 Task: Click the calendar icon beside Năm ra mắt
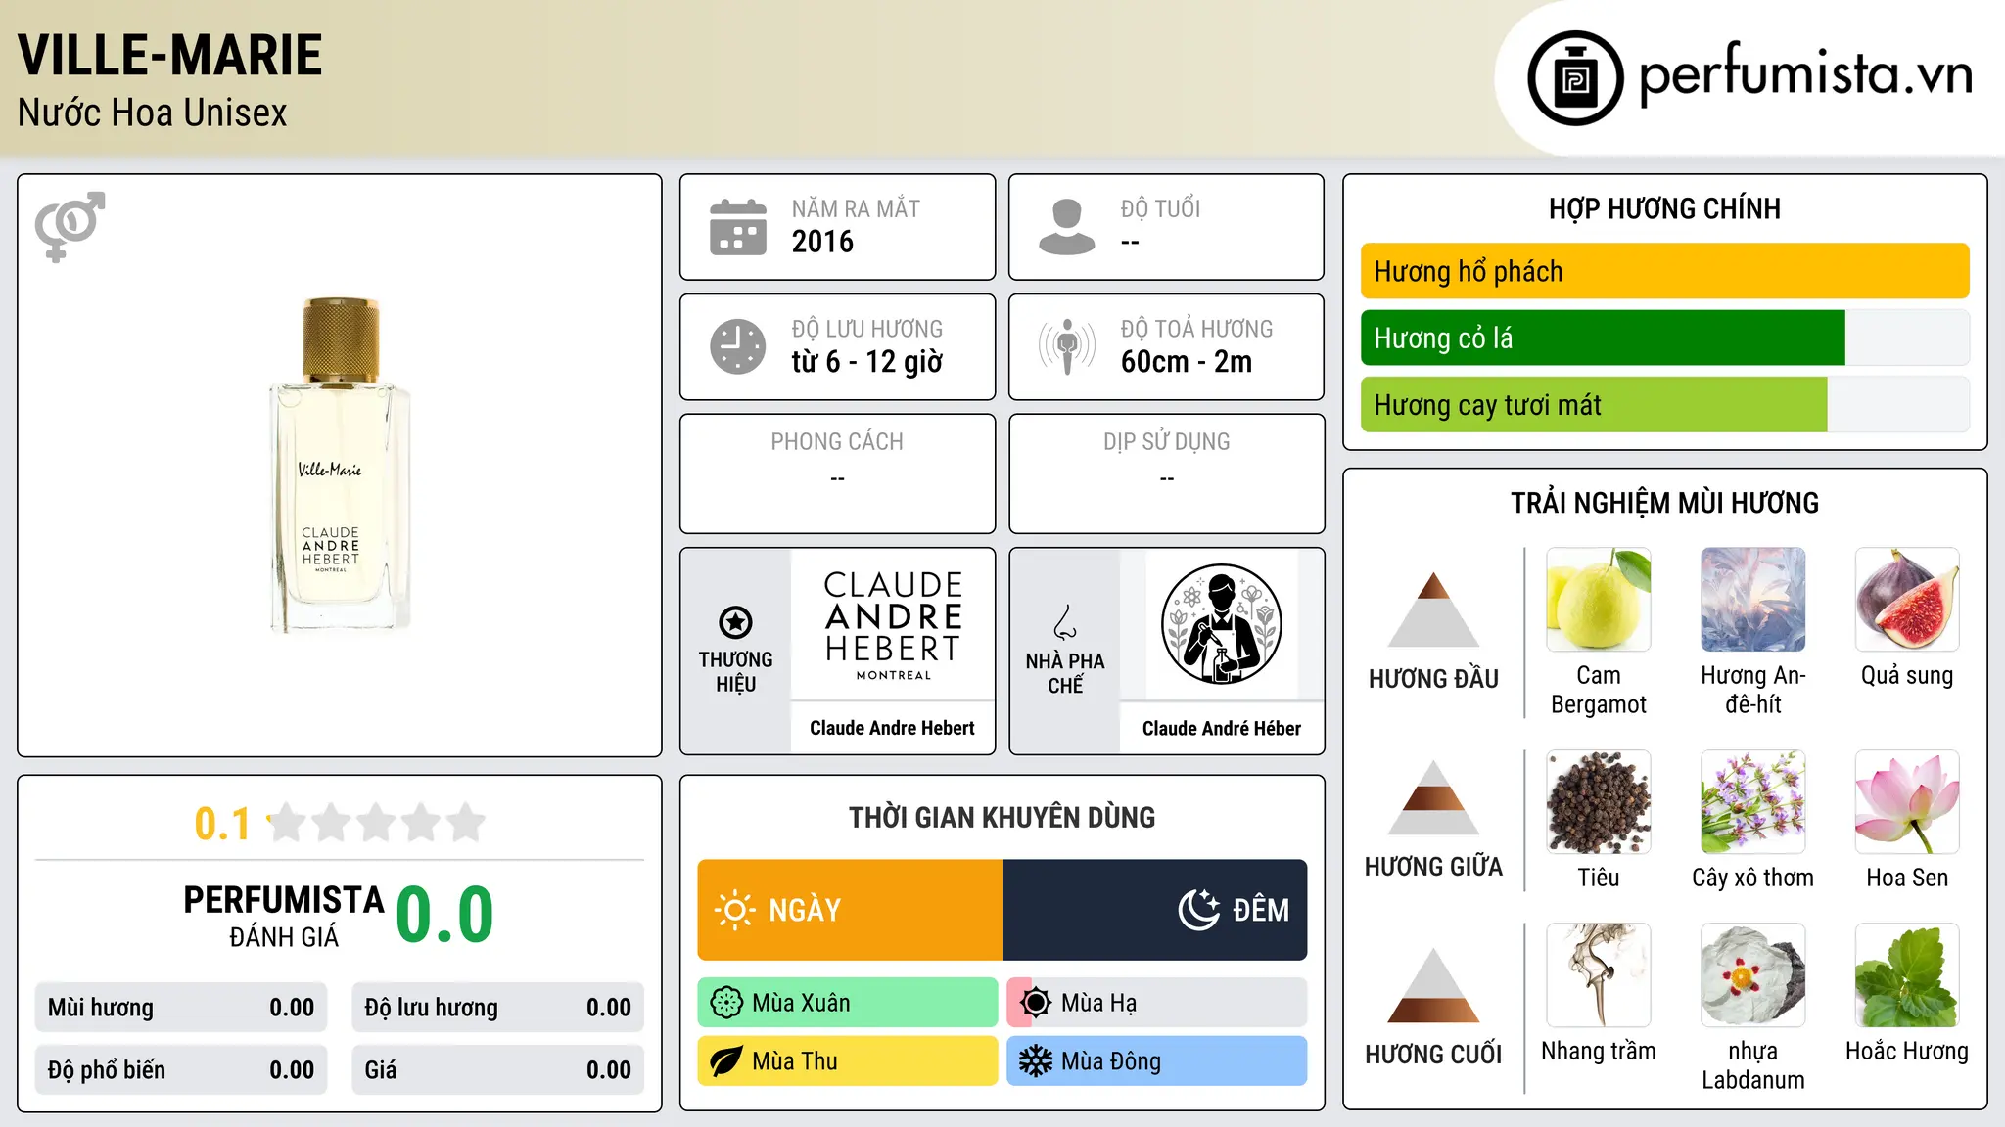point(738,227)
